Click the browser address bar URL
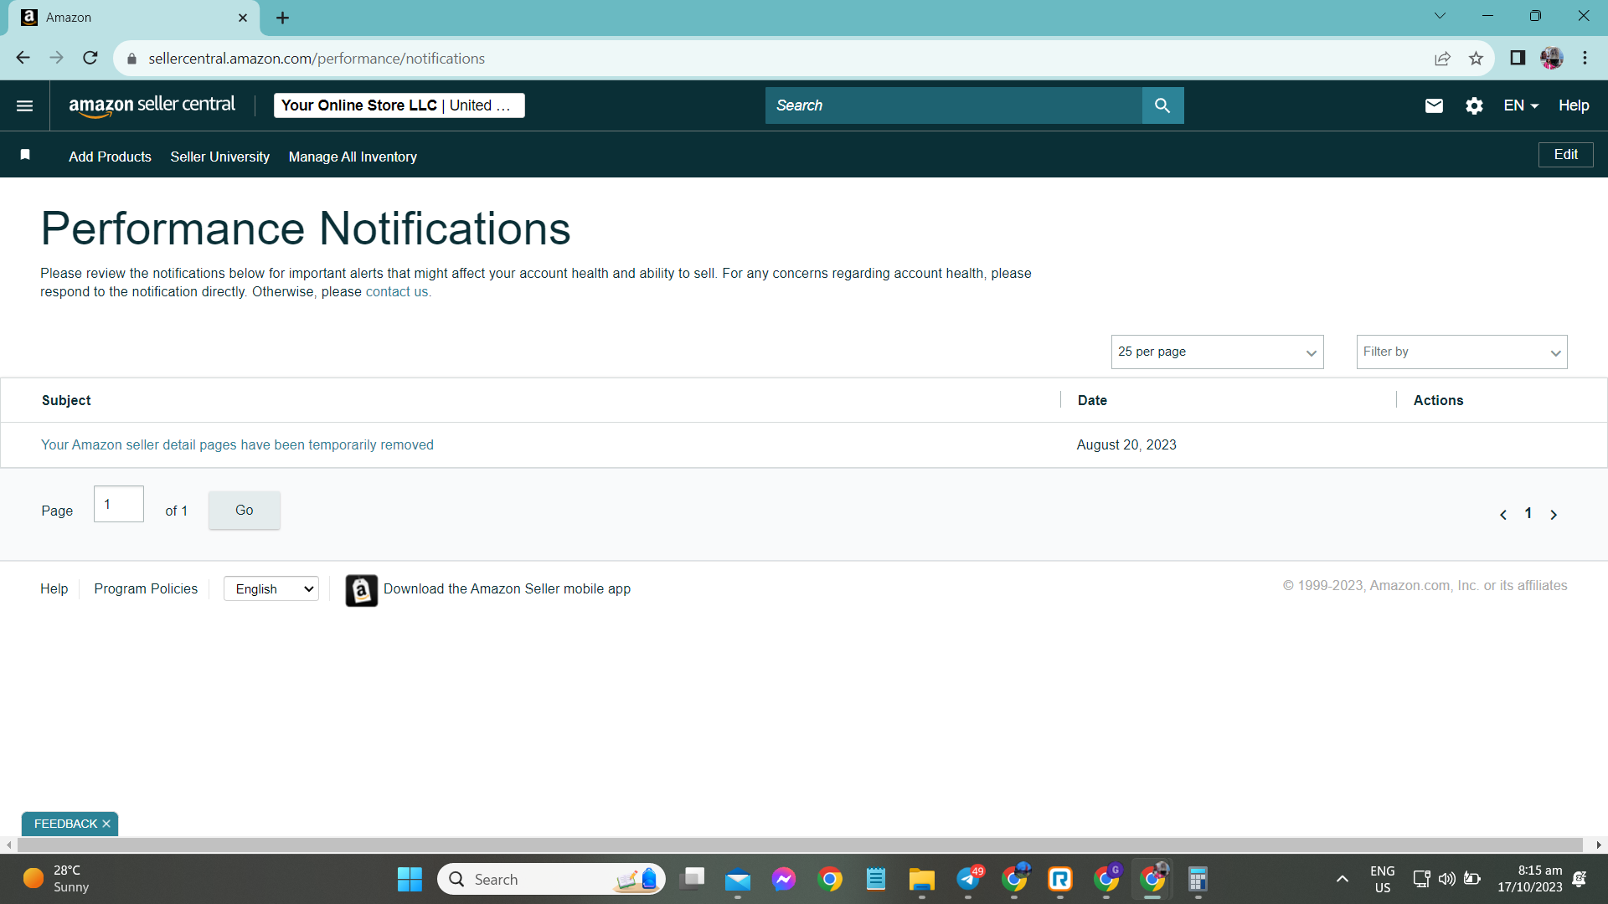The height and width of the screenshot is (904, 1608). (317, 59)
